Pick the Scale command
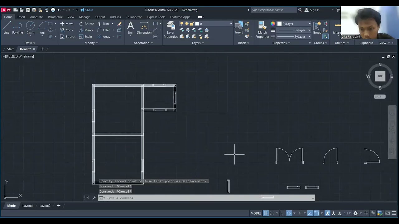Viewport: 399px width, 224px height. coord(85,36)
